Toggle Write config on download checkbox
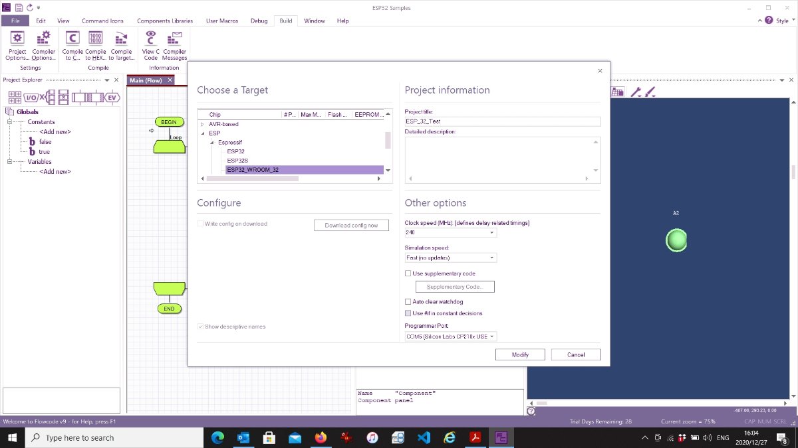The image size is (798, 448). pos(200,224)
